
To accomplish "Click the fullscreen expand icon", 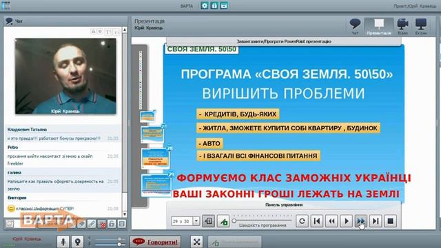I will (196, 242).
